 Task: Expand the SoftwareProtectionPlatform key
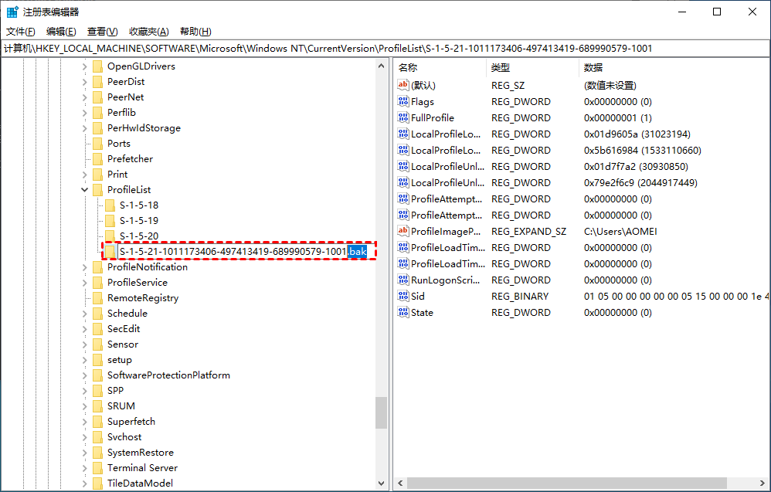tap(84, 375)
